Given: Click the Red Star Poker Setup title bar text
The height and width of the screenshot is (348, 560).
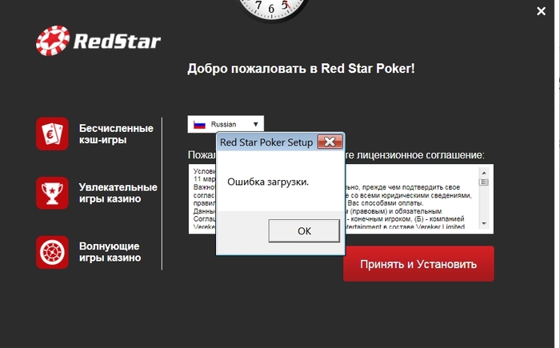Looking at the screenshot, I should click(x=266, y=142).
